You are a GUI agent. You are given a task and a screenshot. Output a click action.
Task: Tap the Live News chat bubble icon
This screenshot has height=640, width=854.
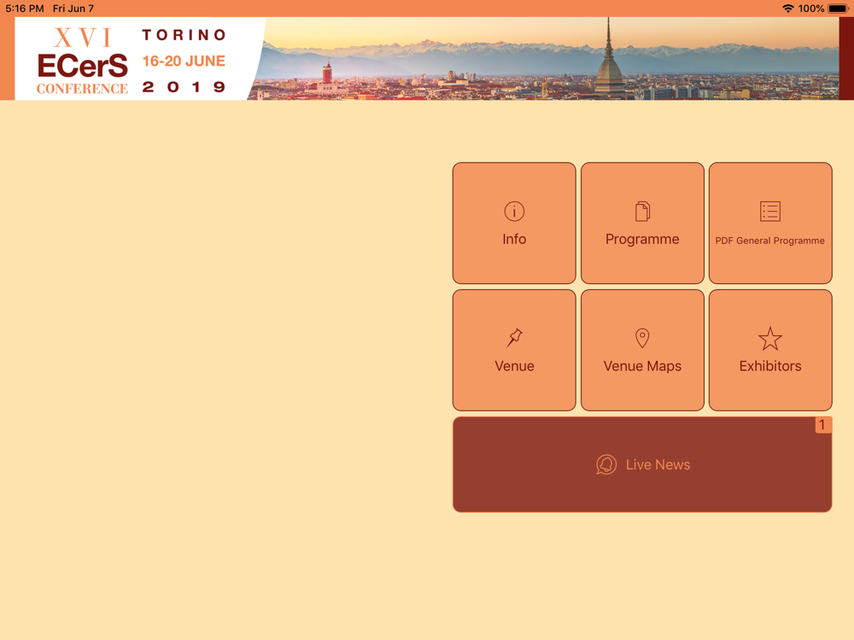pyautogui.click(x=606, y=465)
